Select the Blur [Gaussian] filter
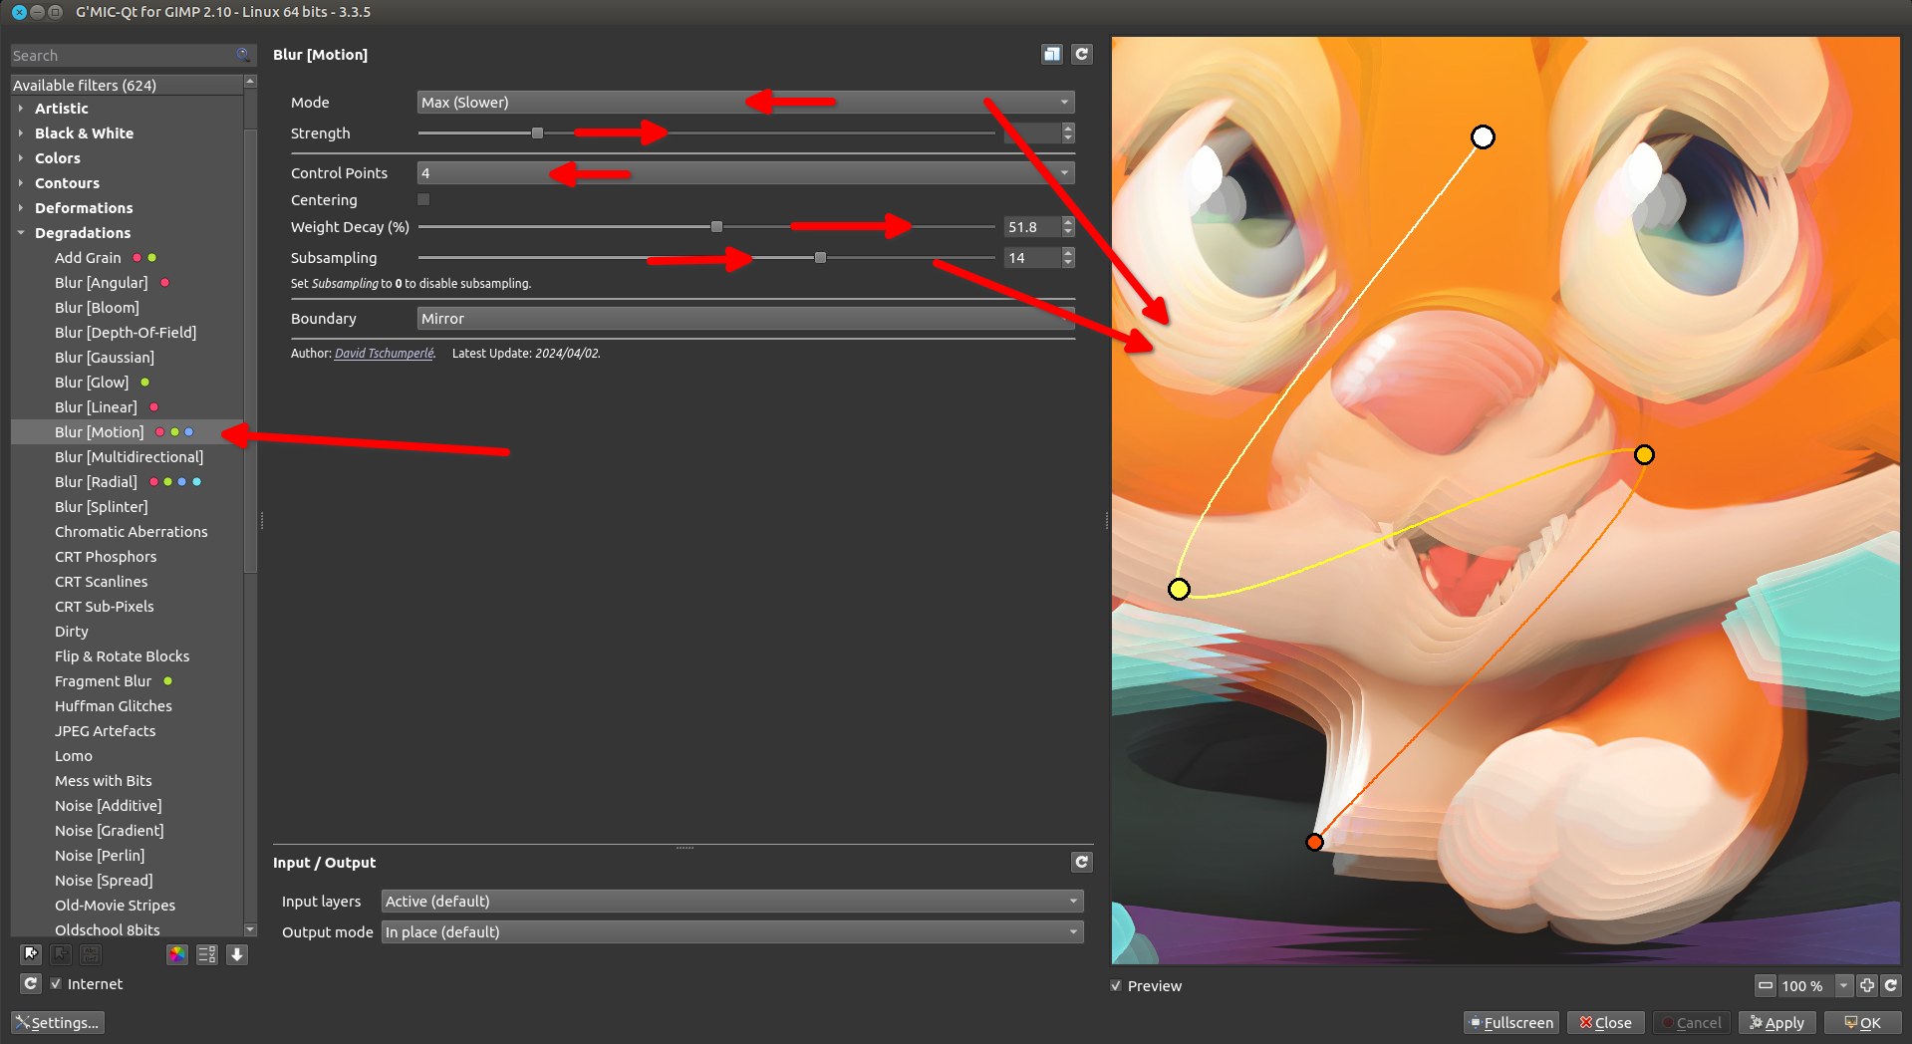 [104, 357]
